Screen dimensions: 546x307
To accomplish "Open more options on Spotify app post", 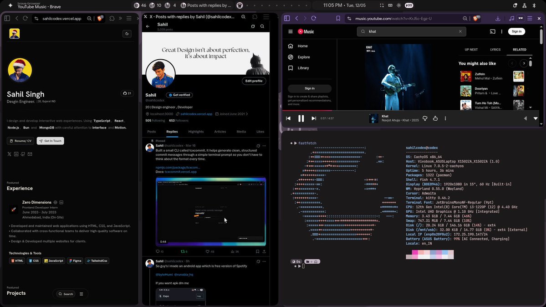I will coord(264,261).
